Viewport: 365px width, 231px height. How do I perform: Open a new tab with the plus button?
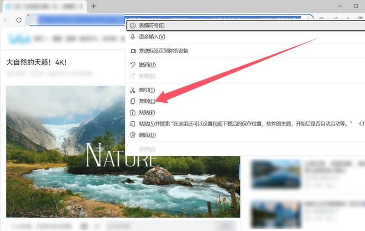click(94, 6)
